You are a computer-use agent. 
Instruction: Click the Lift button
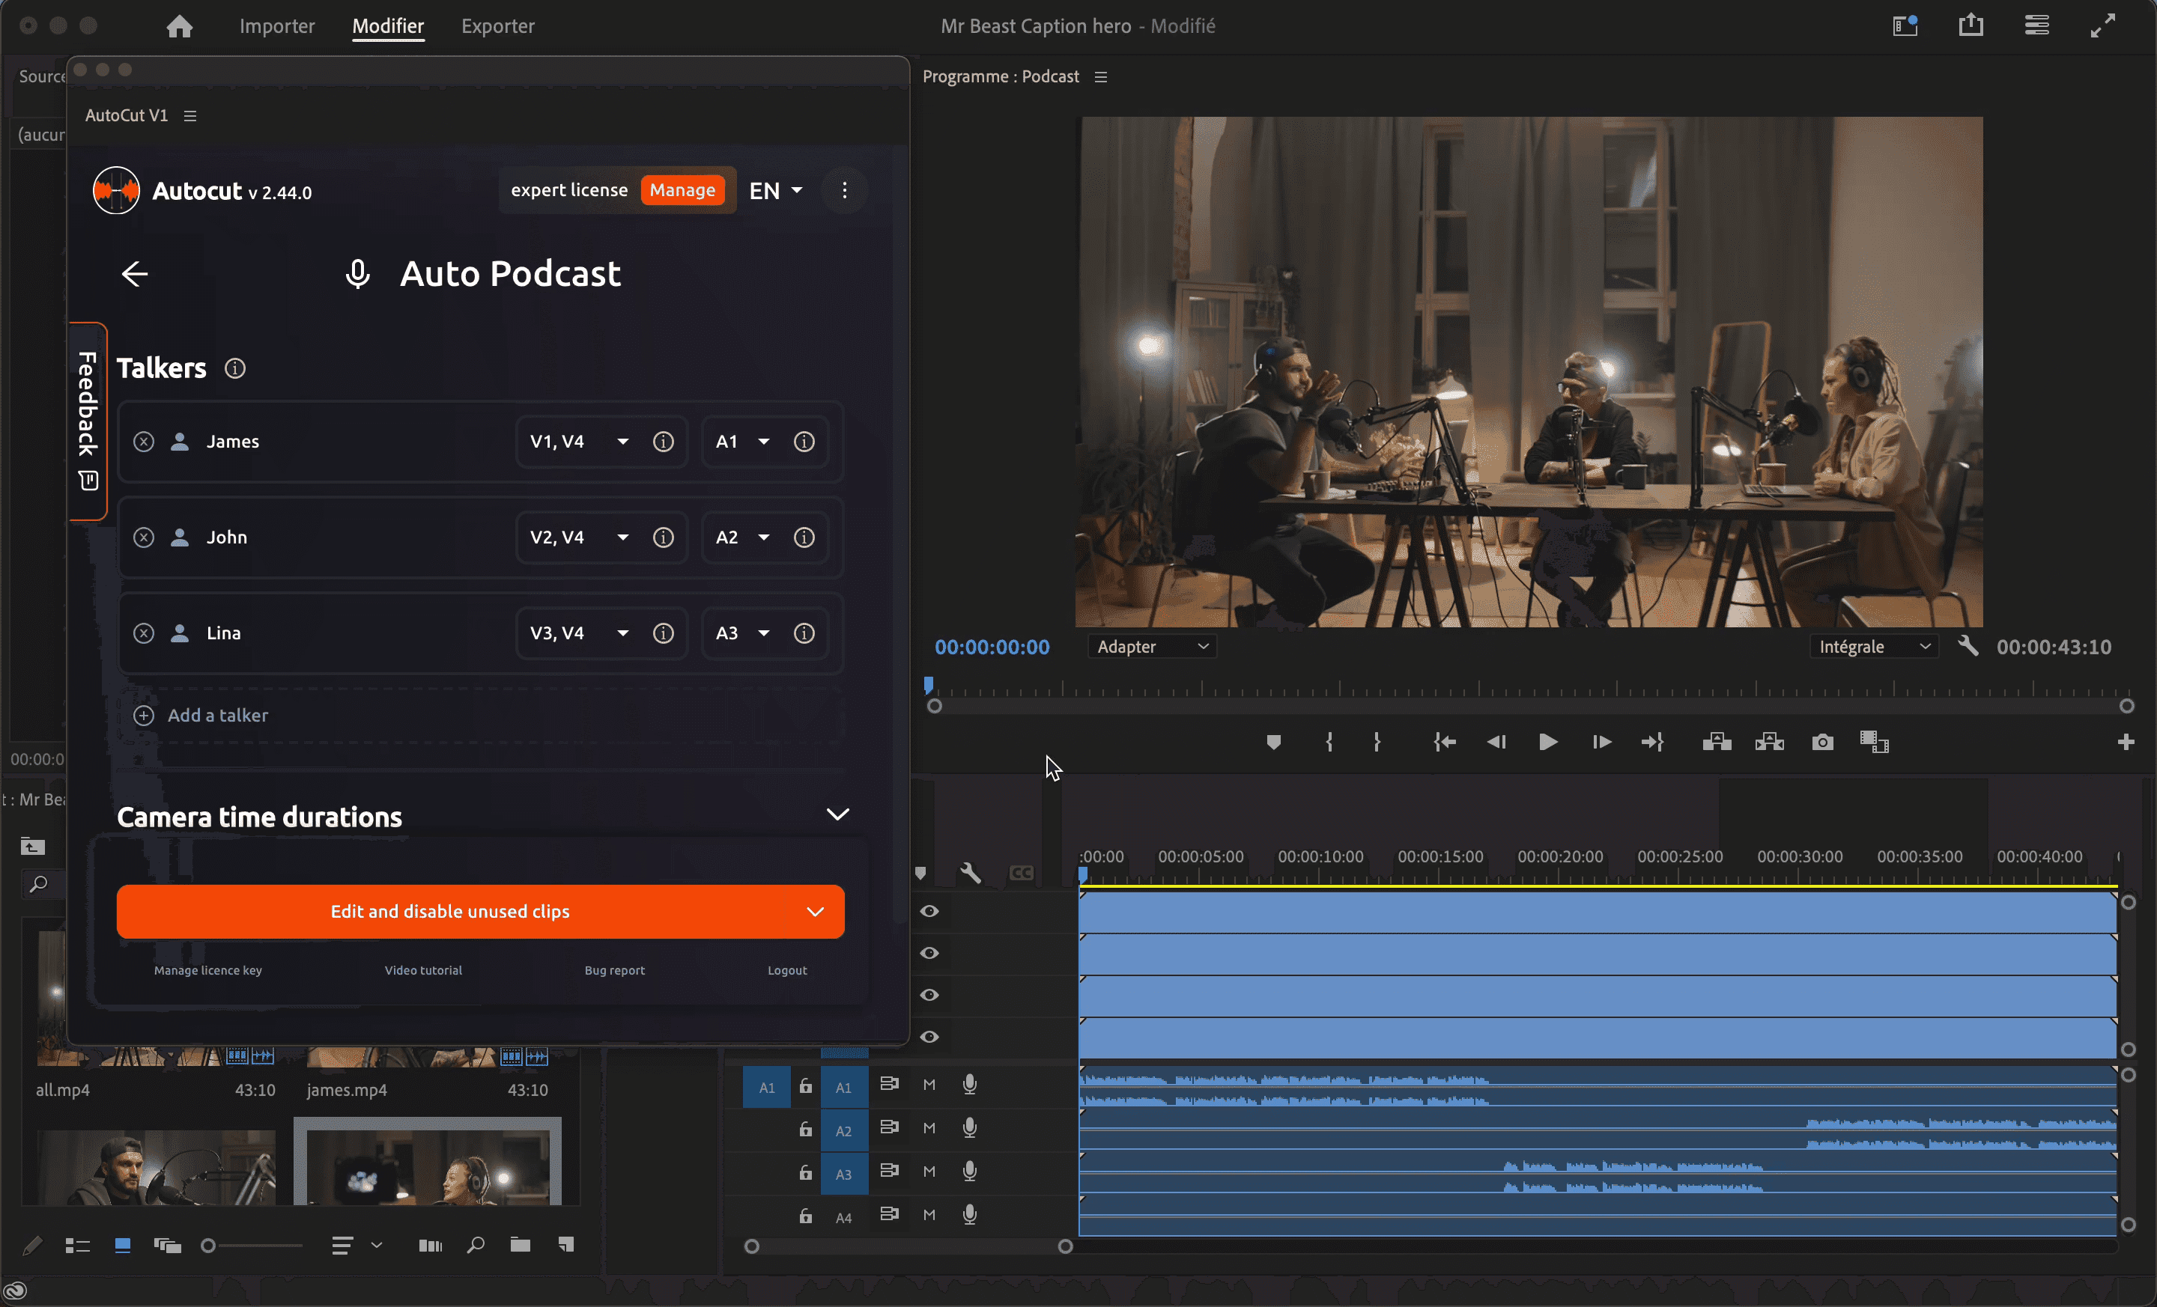(x=1717, y=743)
